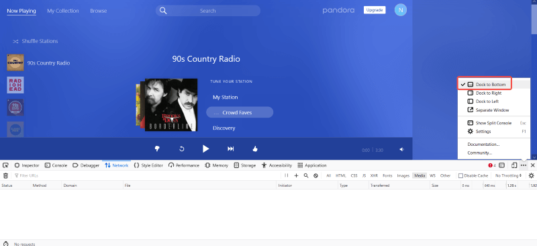
Task: Go to My Collection
Action: pos(63,11)
